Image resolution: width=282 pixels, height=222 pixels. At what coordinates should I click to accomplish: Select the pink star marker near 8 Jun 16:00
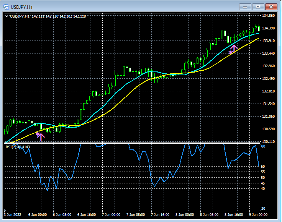[231, 52]
